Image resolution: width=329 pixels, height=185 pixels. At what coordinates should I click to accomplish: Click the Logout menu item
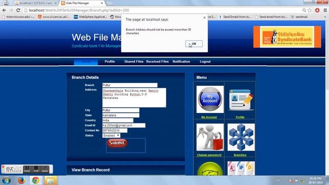(205, 62)
